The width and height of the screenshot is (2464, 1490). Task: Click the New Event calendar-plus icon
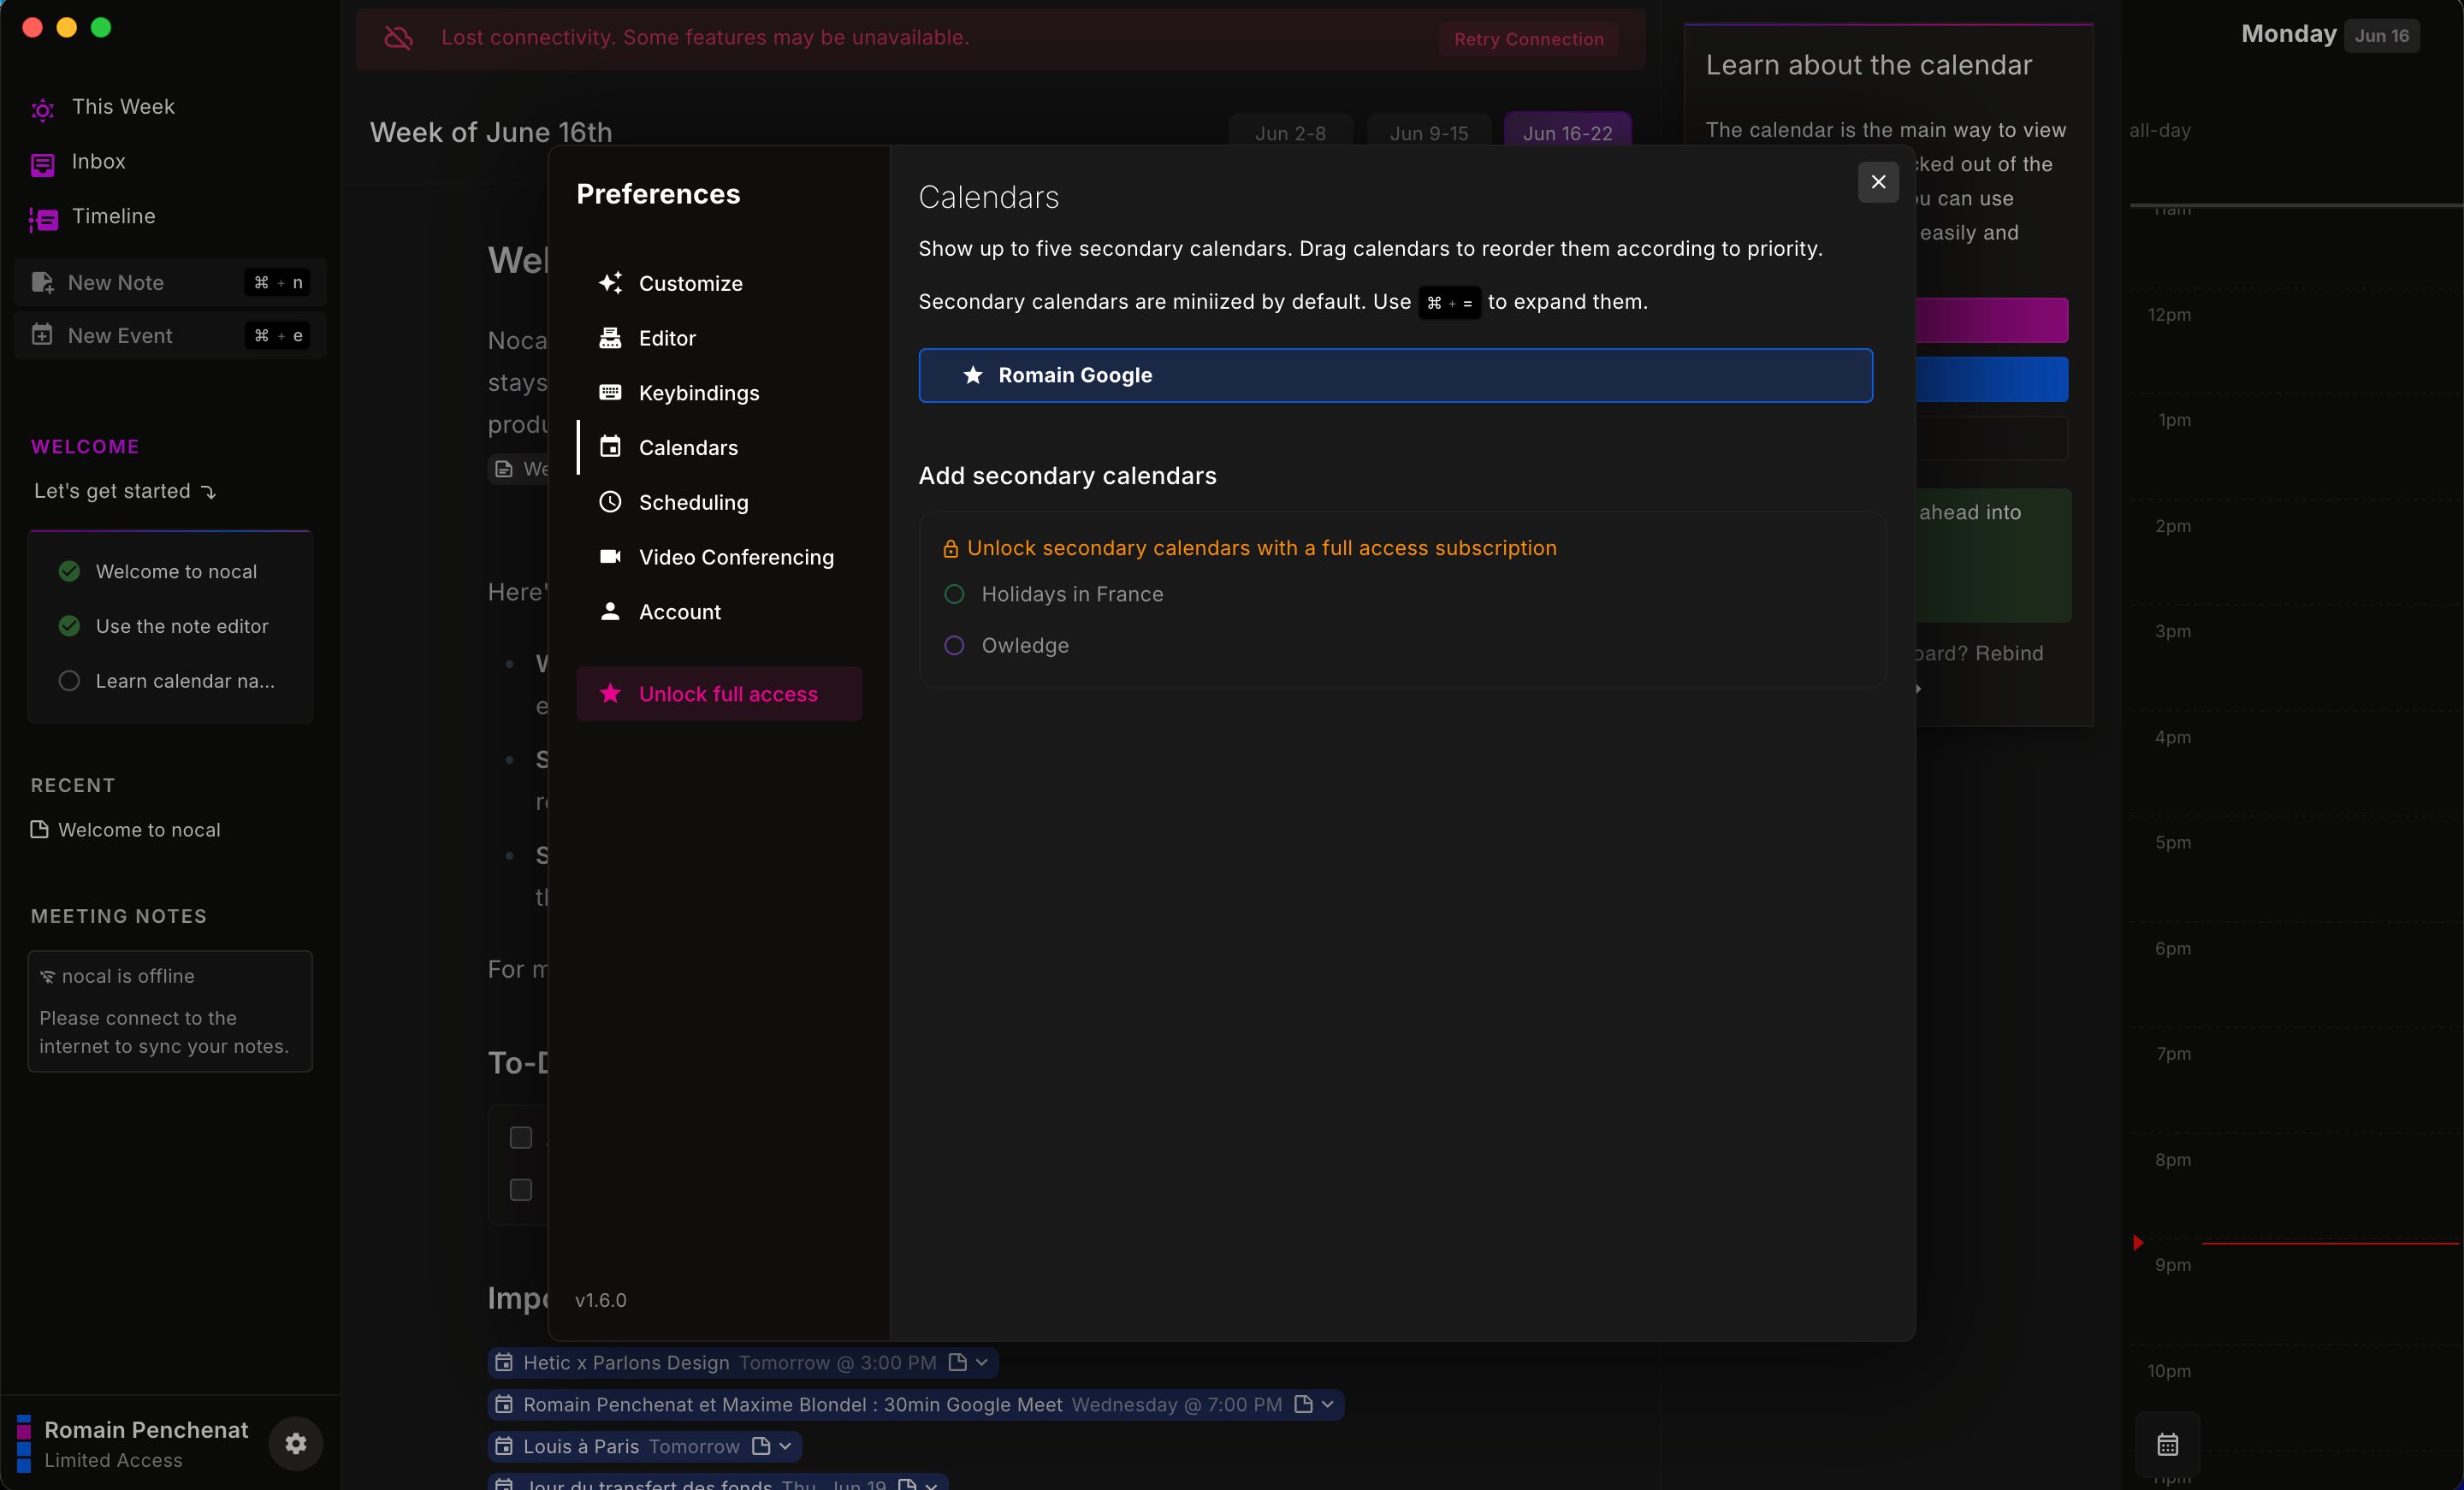42,335
